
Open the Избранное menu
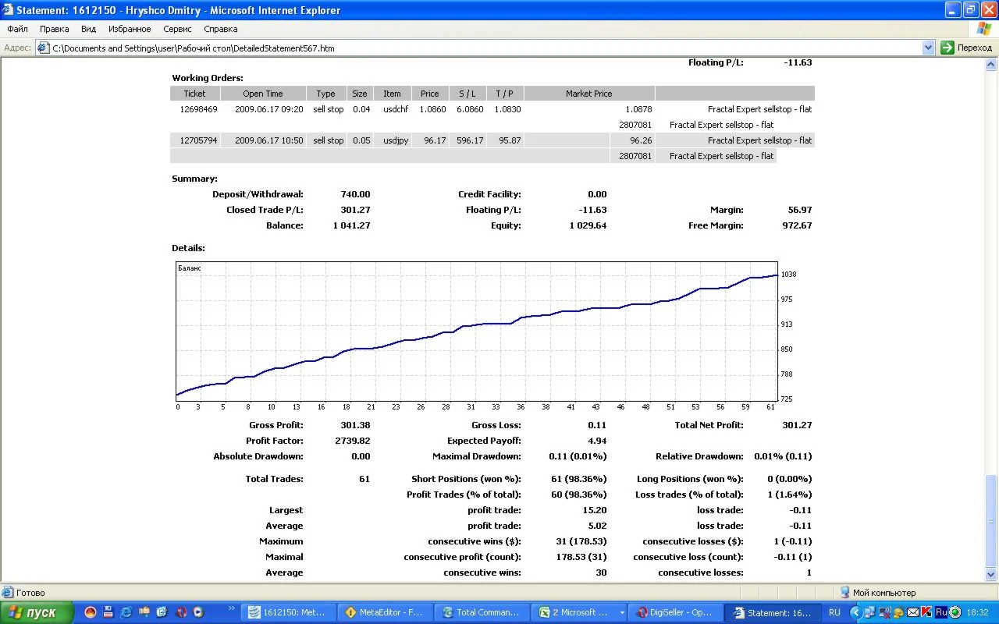coord(130,29)
